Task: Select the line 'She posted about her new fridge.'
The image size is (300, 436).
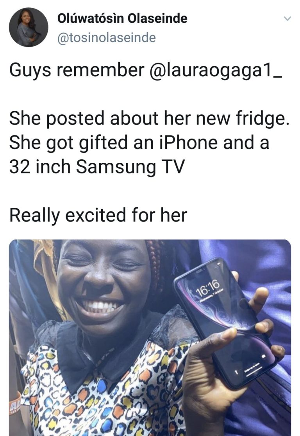Action: tap(149, 119)
